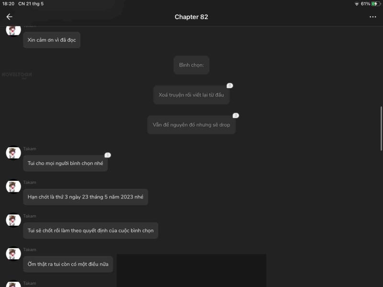Tap the "Bình chọn:" bubble
The height and width of the screenshot is (287, 383).
[x=191, y=65]
